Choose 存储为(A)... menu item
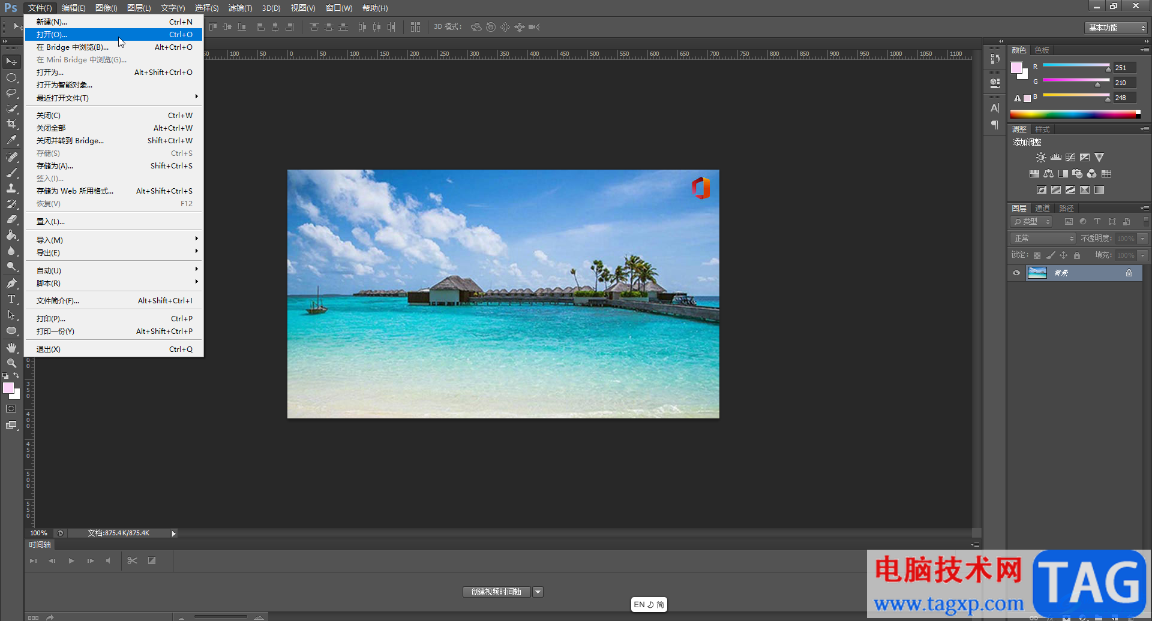Screen dimensions: 1152x621 (114, 165)
